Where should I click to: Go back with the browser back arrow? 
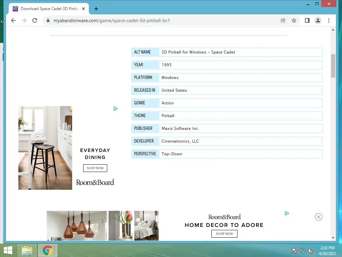point(13,20)
